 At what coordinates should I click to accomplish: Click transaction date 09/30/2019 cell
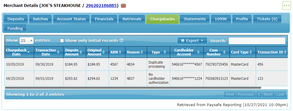click(49, 64)
